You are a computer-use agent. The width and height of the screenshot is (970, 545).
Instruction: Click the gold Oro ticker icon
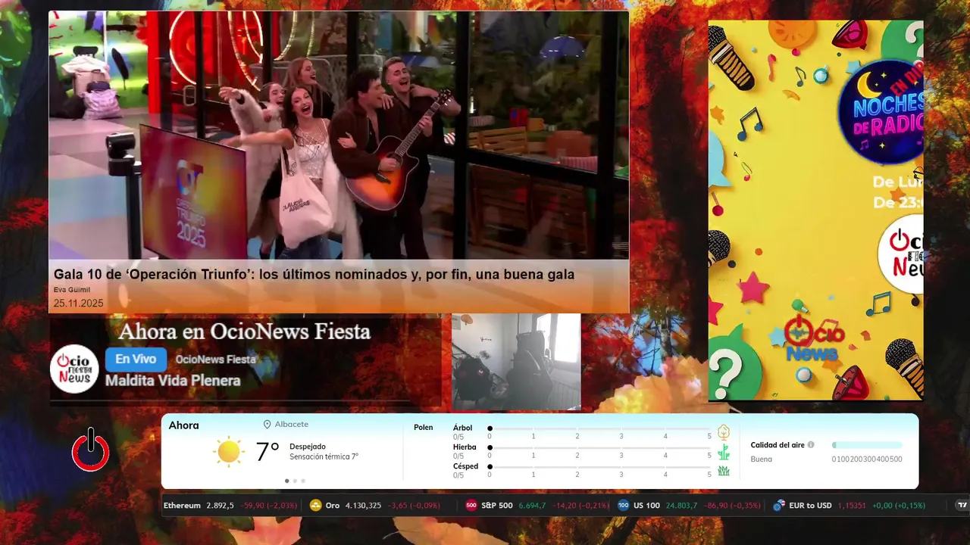tap(316, 506)
